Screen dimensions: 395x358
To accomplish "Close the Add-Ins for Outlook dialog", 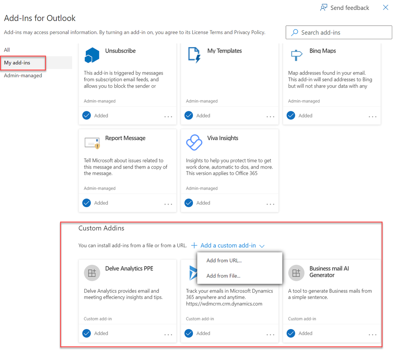I will tap(386, 7).
